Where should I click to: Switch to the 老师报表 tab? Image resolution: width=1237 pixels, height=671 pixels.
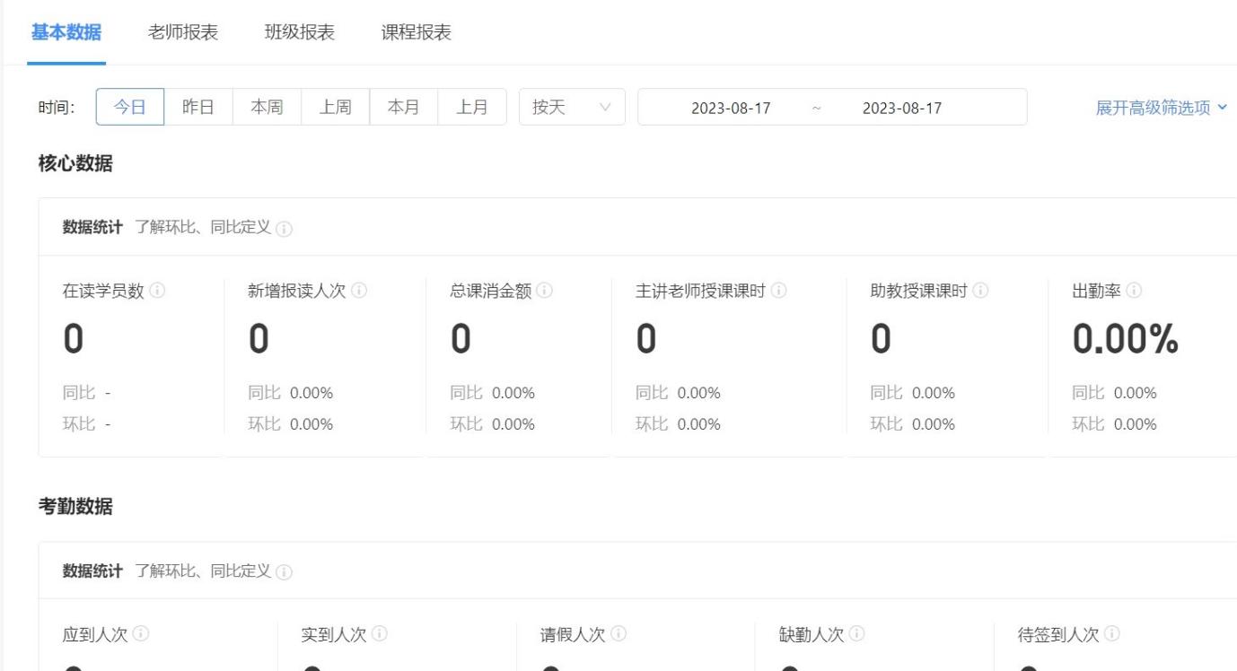(x=183, y=33)
